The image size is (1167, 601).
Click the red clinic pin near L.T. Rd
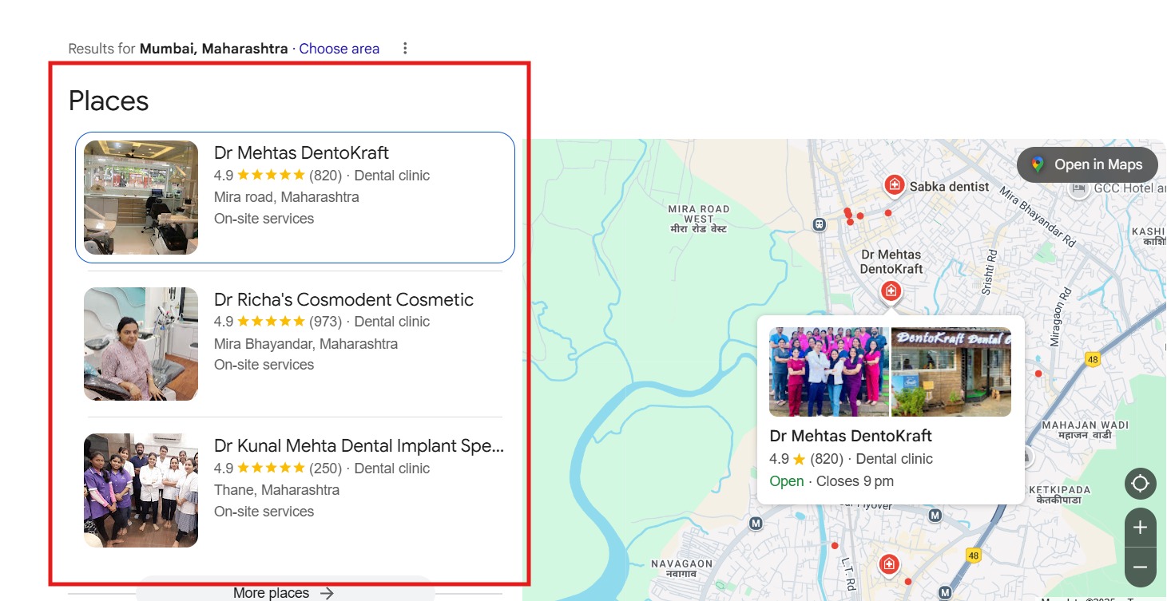888,565
